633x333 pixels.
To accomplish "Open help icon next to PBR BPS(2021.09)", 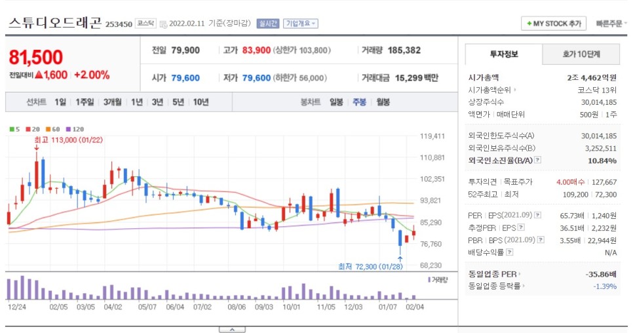I will tap(541, 240).
